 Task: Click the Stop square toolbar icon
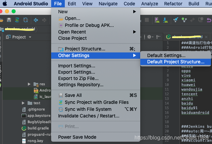click(x=147, y=20)
